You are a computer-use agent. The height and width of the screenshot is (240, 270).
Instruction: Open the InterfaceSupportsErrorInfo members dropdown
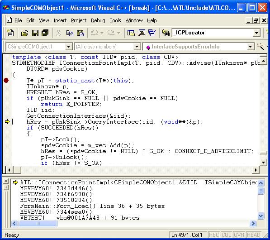pos(250,47)
